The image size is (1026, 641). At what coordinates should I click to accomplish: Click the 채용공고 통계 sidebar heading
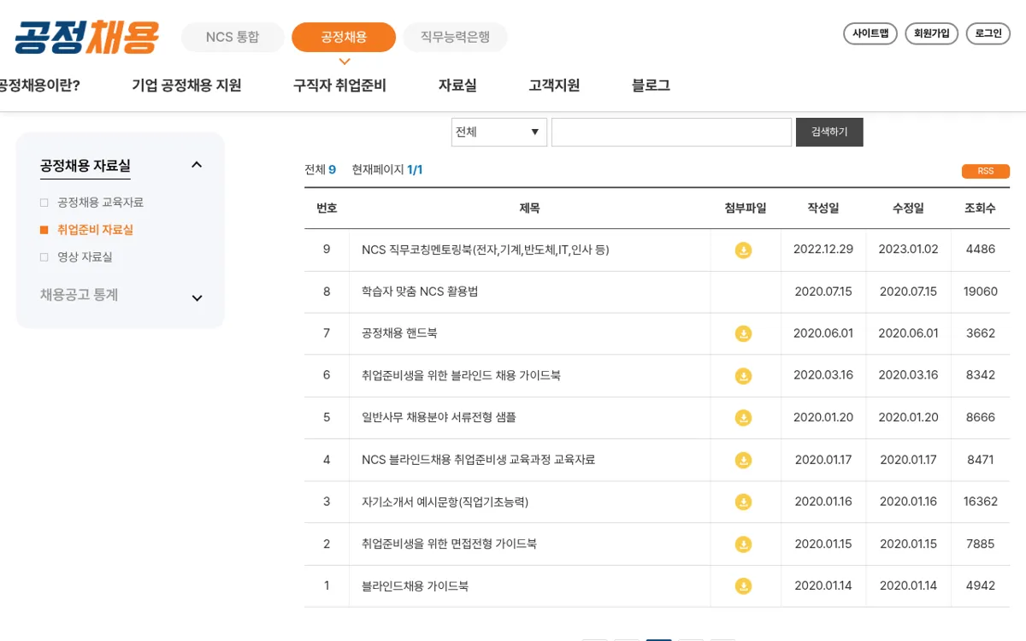click(80, 295)
